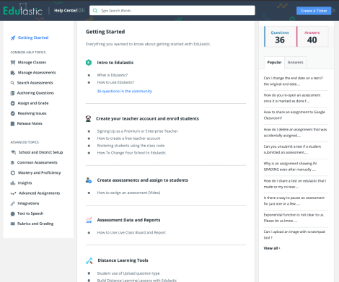
Task: Click the Insights bar chart icon
Action: point(13,183)
